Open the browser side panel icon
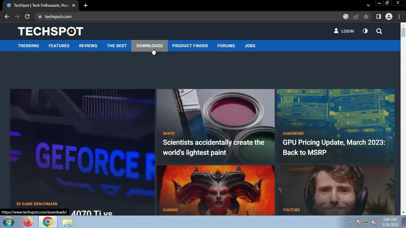This screenshot has height=228, width=406. tap(378, 16)
